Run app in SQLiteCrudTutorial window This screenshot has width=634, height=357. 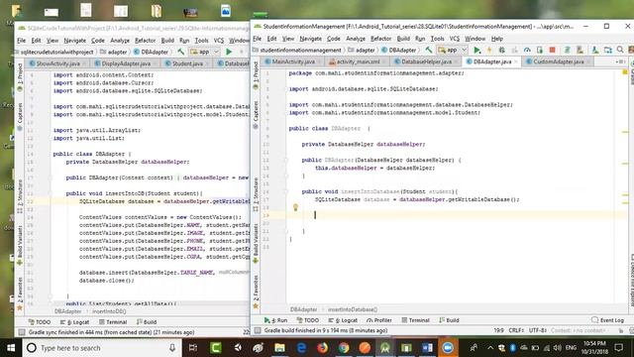pos(229,52)
